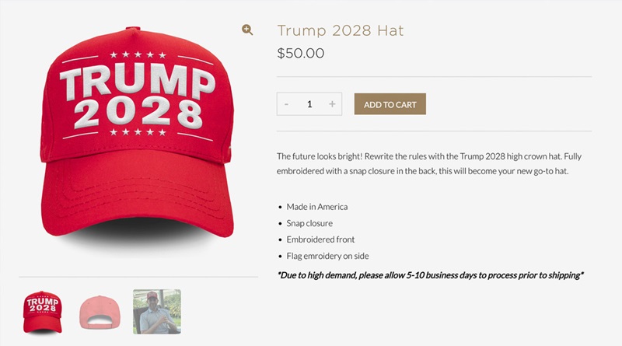This screenshot has width=622, height=346.
Task: Select the front-view hat thumbnail
Action: coord(43,313)
